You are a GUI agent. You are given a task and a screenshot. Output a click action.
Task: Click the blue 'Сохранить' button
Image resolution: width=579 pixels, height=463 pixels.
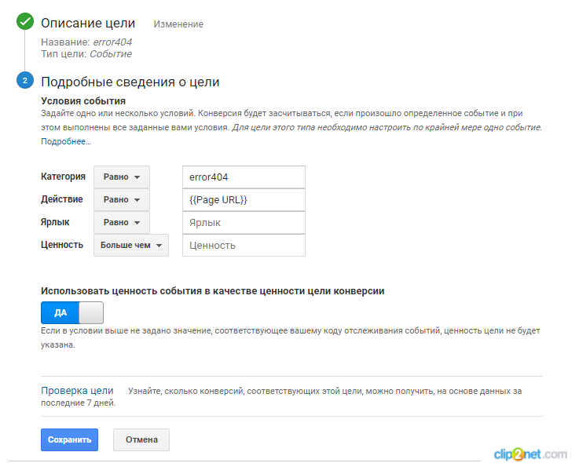pyautogui.click(x=69, y=439)
